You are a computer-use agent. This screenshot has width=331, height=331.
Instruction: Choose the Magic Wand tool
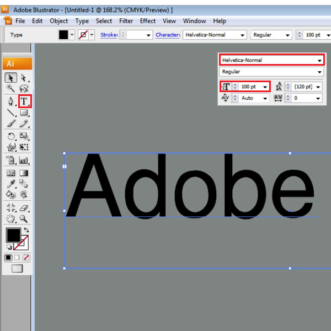pos(10,88)
